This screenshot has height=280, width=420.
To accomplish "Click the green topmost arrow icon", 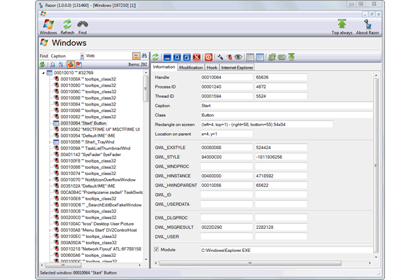I will [291, 57].
